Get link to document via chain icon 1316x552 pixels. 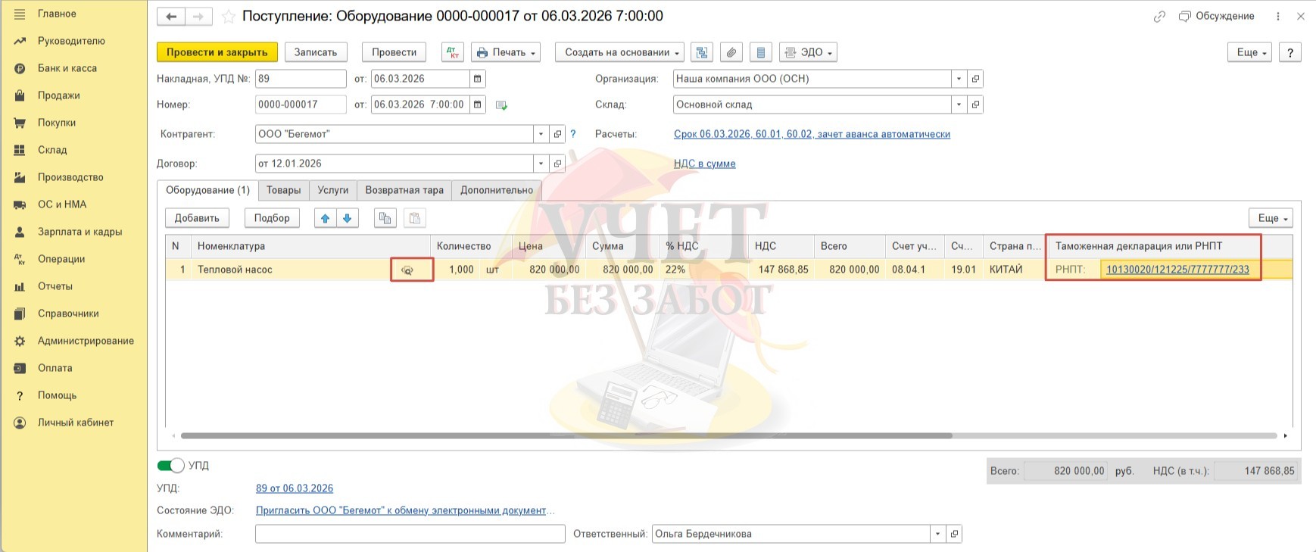point(1159,17)
